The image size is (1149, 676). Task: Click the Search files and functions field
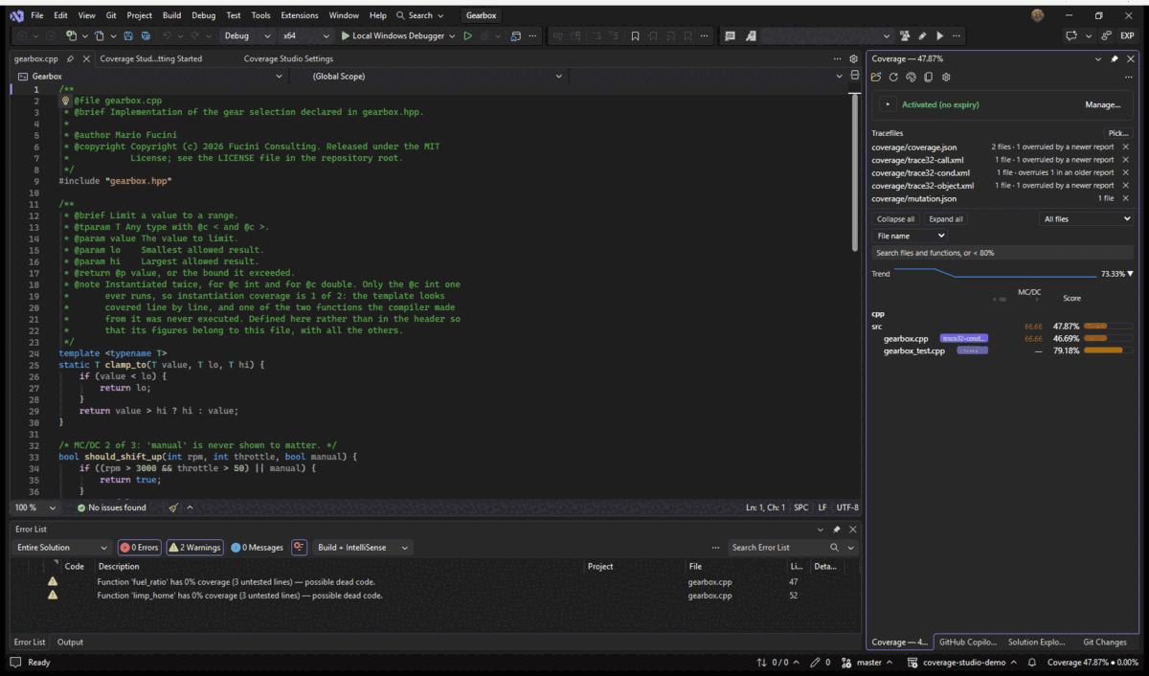click(1002, 253)
